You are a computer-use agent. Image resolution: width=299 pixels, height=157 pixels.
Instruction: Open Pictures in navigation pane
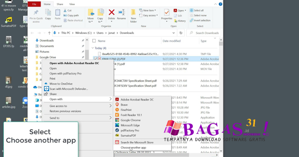[44, 52]
